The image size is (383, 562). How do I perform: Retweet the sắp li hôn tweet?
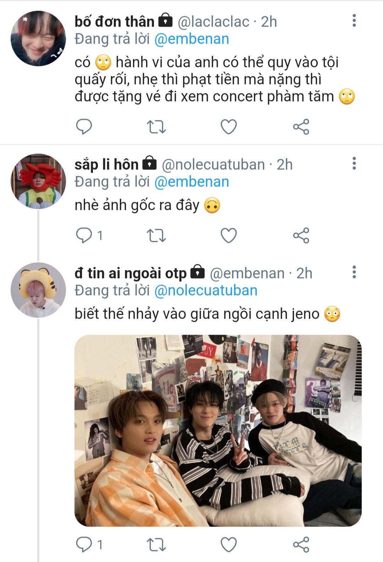[156, 235]
